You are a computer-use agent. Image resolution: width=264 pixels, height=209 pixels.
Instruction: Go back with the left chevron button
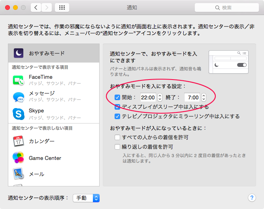click(x=36, y=8)
